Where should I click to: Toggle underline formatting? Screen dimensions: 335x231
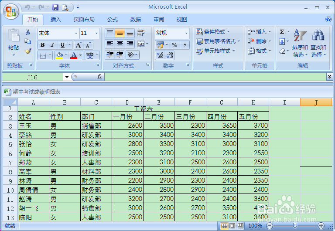point(62,45)
